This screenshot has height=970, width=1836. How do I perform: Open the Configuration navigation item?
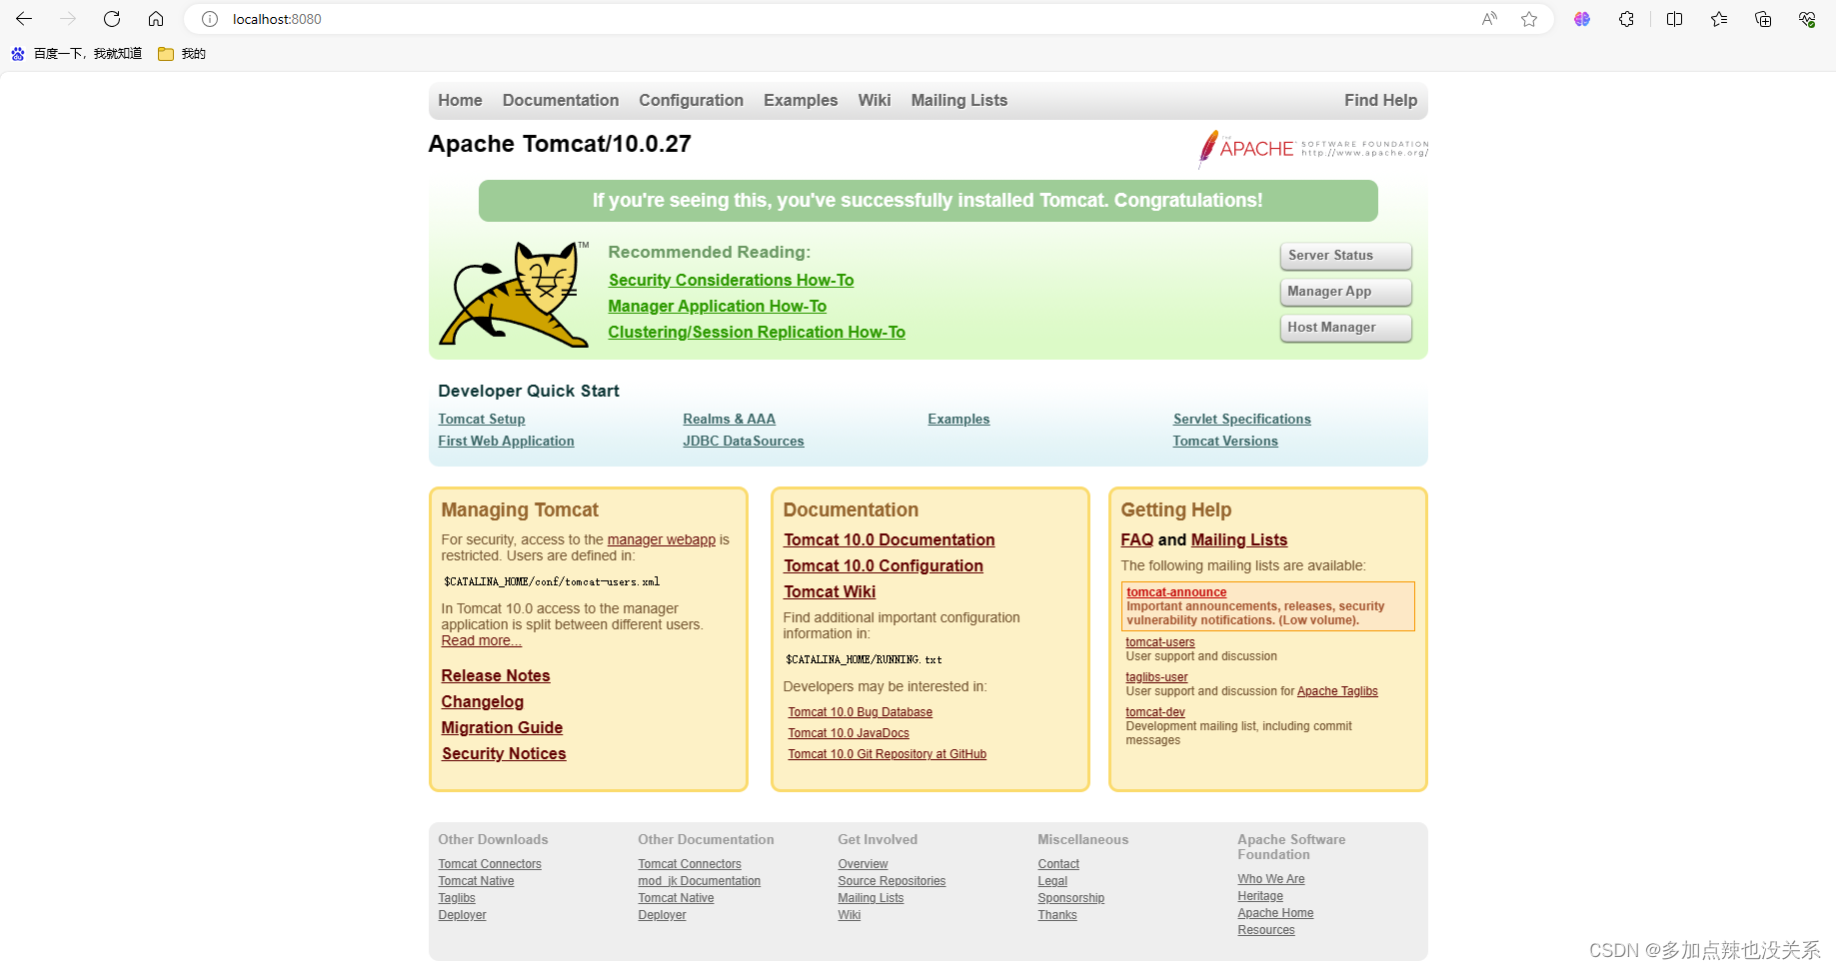[x=692, y=100]
